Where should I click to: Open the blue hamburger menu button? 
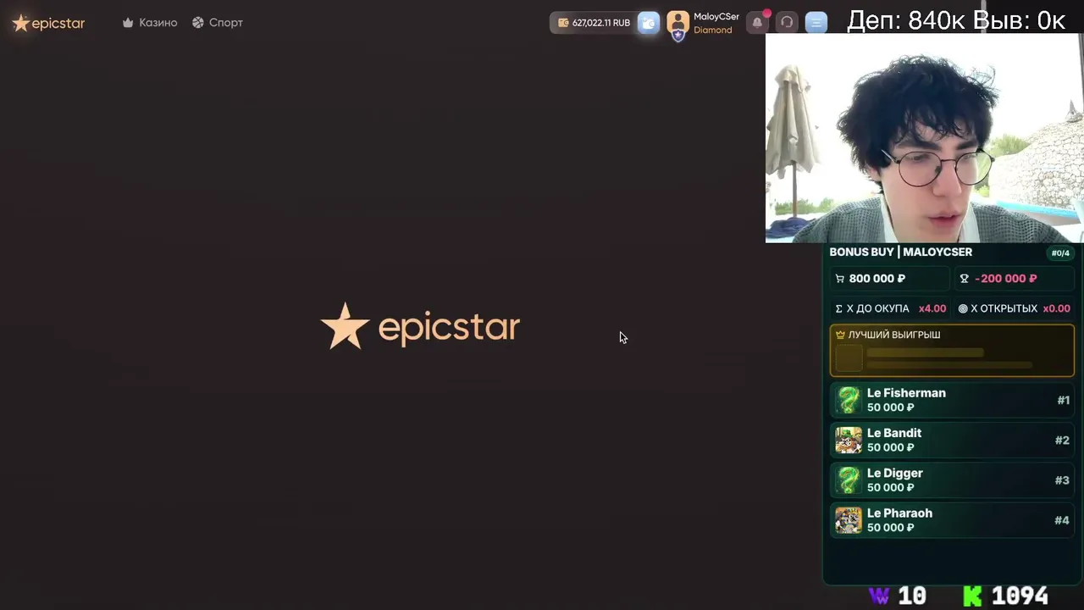coord(816,23)
